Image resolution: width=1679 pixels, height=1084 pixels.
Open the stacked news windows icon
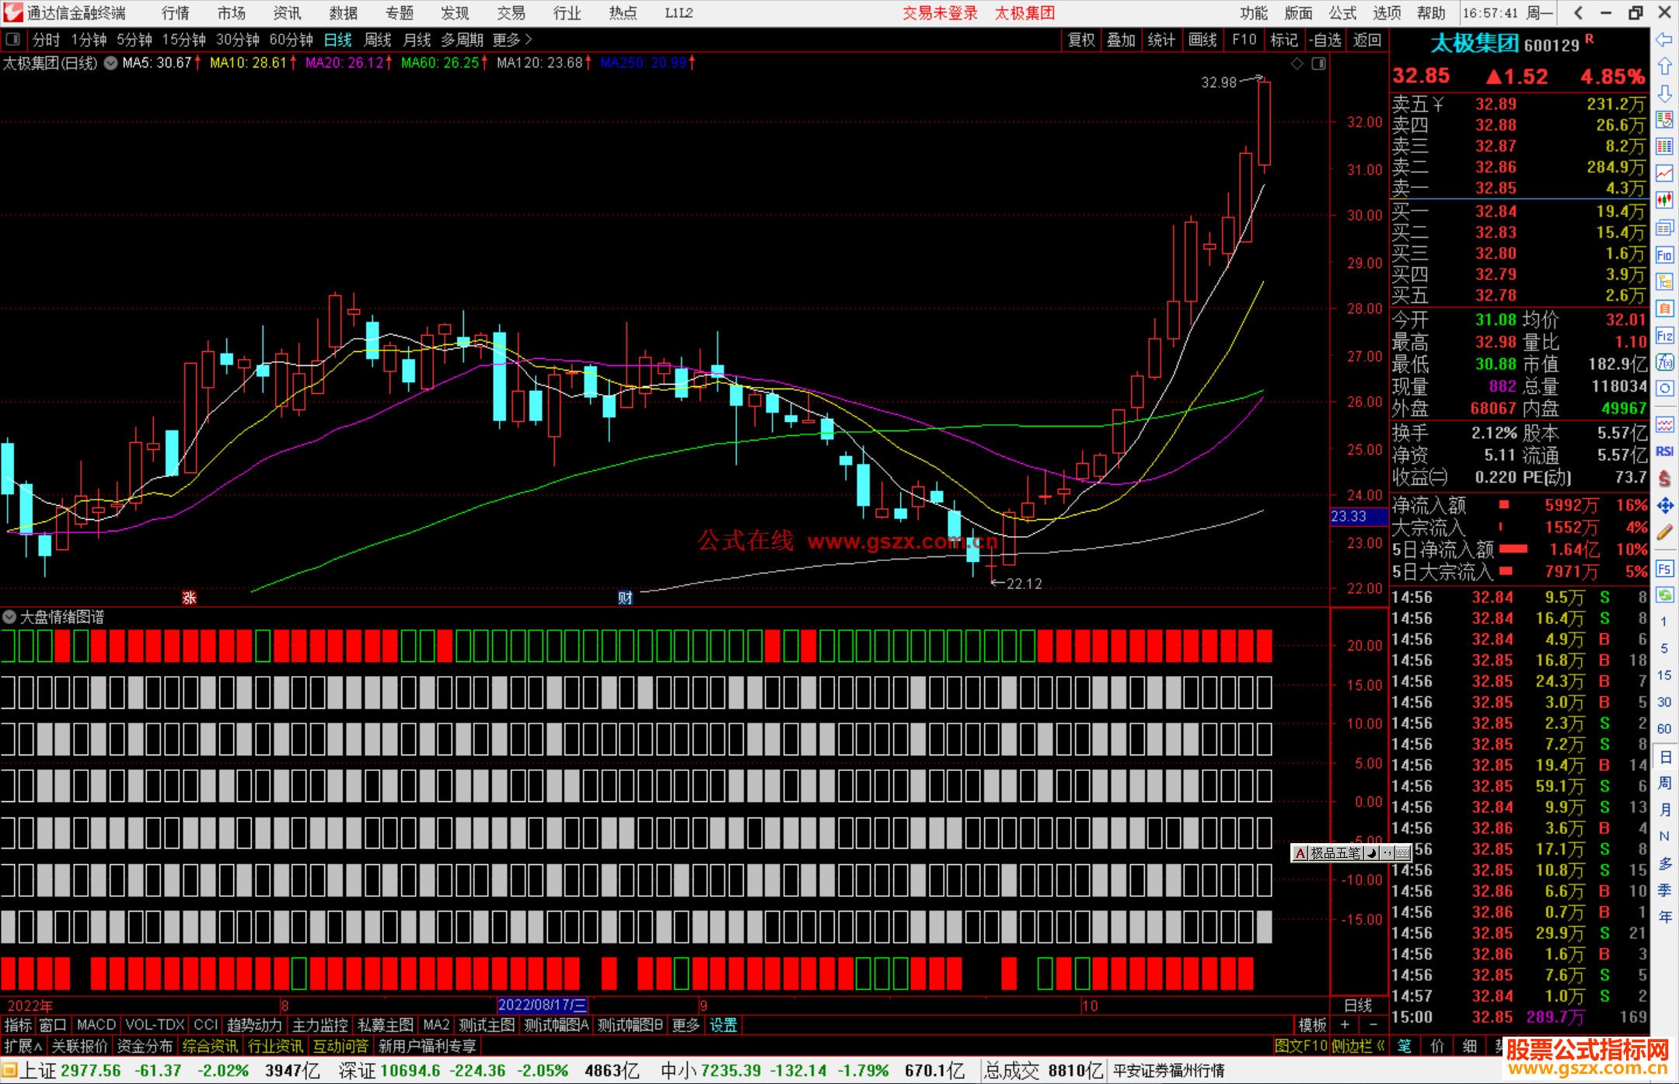[1664, 228]
